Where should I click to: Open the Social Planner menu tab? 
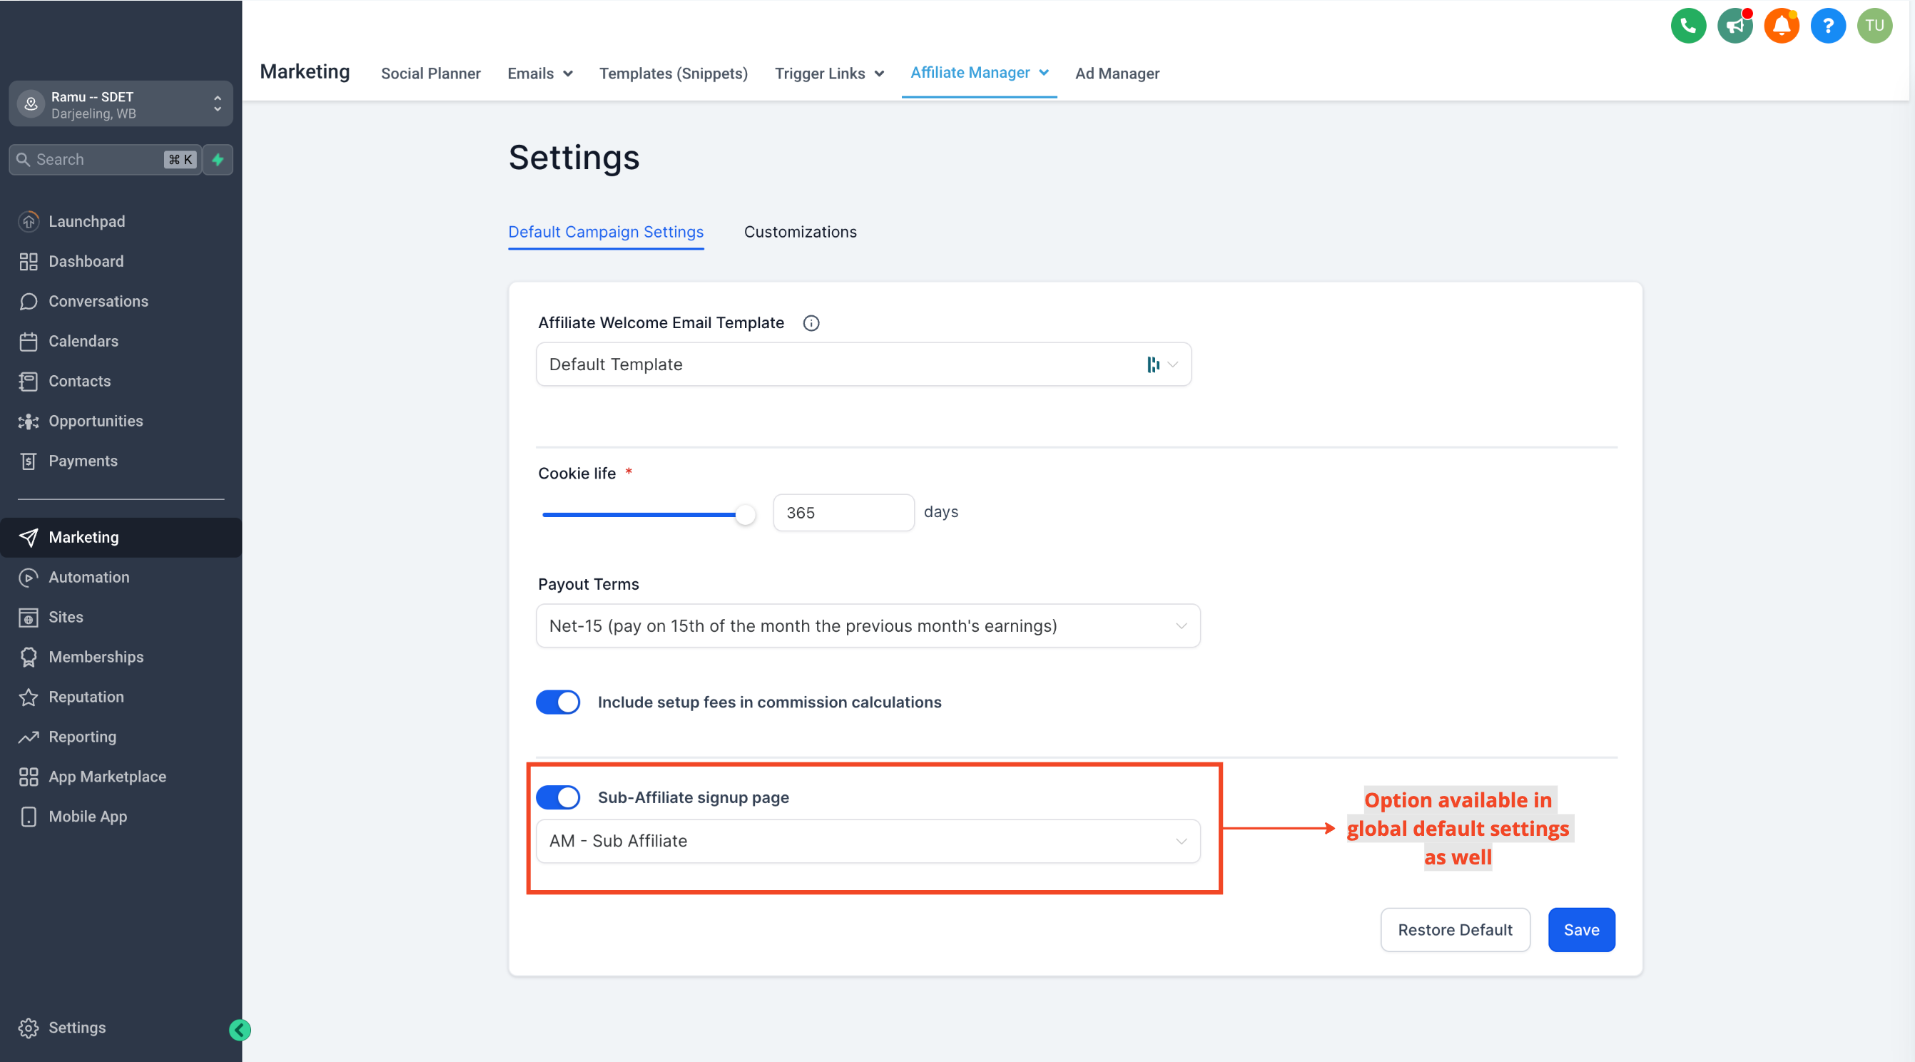coord(430,73)
